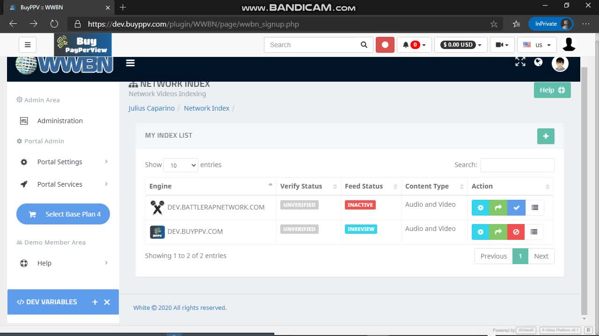Click the DEV.BATTLERAPNETWORK.COM microphone icon

coord(157,207)
